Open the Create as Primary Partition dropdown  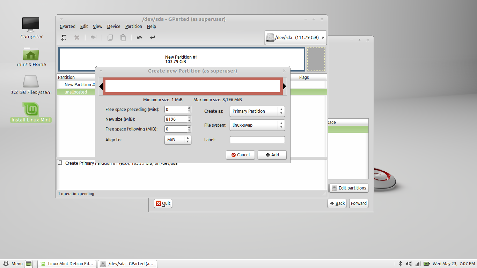tap(257, 111)
